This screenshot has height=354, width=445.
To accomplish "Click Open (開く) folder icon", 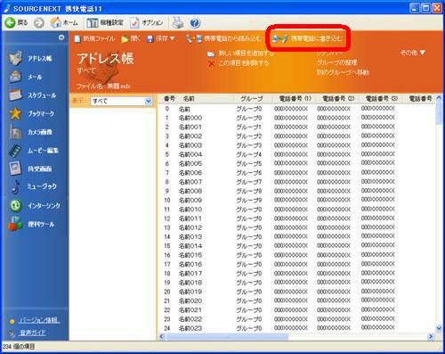I will (x=130, y=38).
